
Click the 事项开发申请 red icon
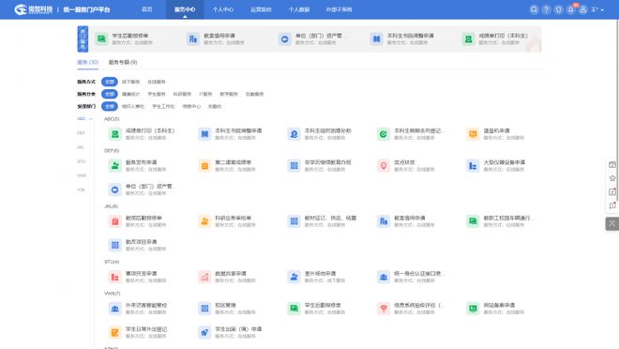pos(114,277)
